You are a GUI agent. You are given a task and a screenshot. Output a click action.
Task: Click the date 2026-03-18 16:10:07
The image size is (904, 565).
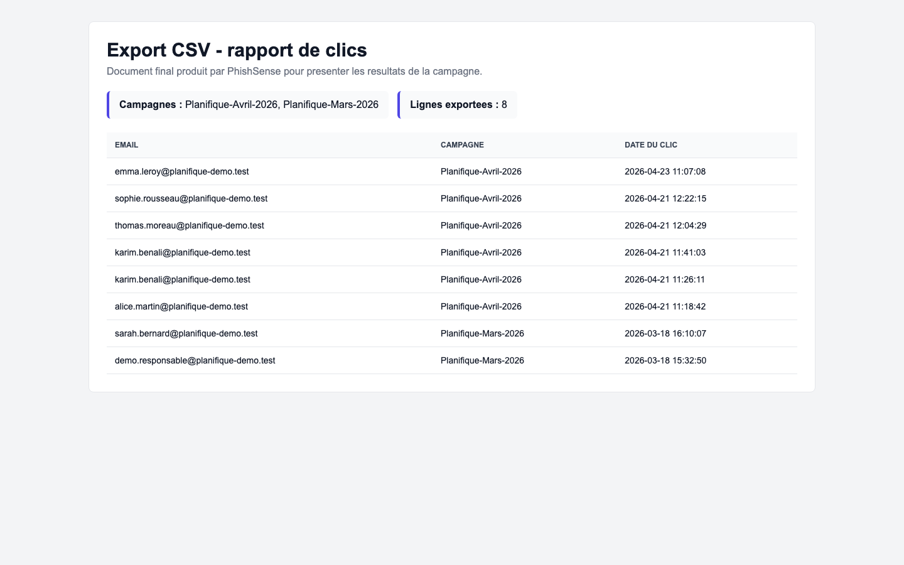tap(665, 333)
